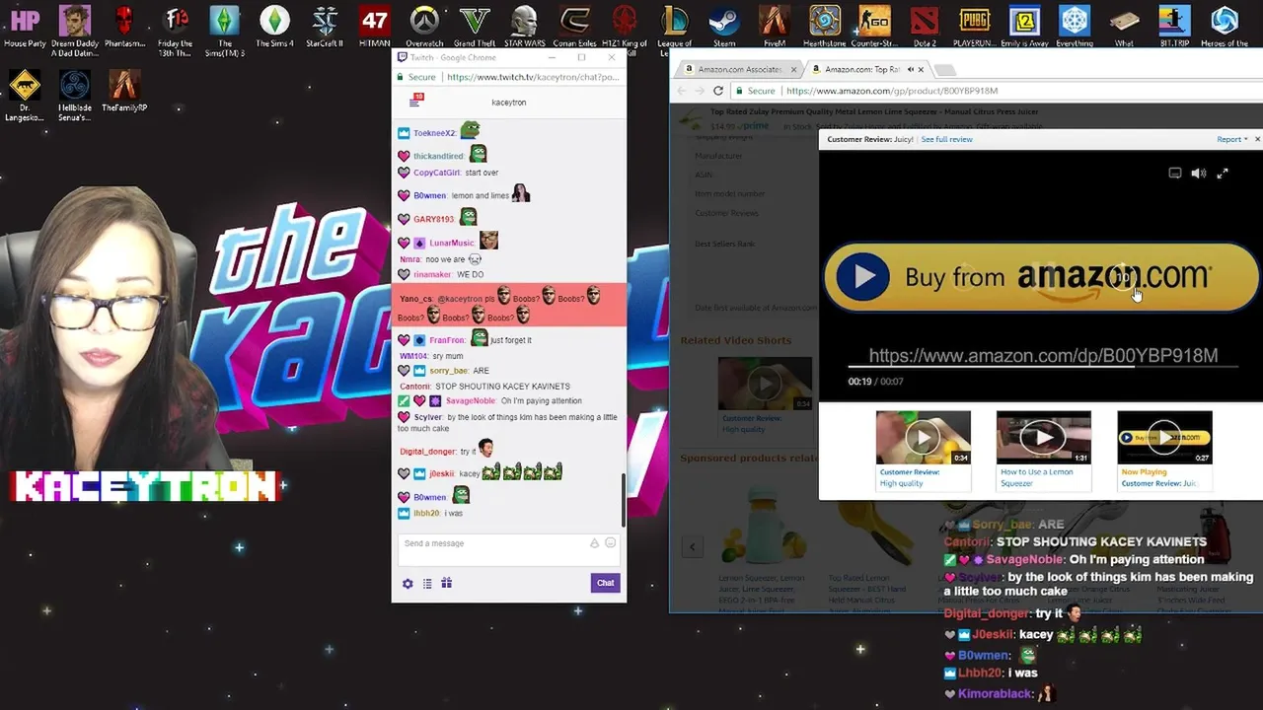Click the bits cheer icon in chat box
This screenshot has height=710, width=1263.
coord(594,543)
